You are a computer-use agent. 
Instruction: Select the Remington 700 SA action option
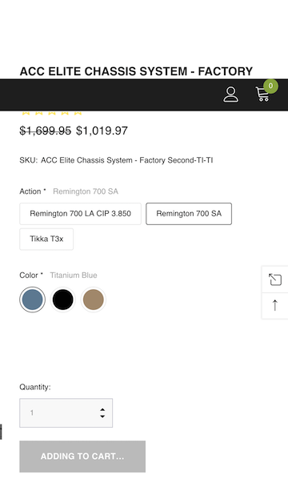click(x=189, y=214)
